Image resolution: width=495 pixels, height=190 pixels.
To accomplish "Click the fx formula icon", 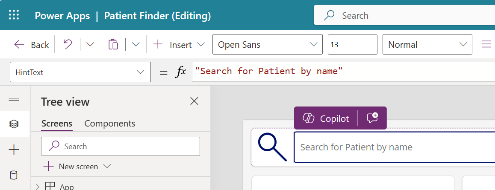I will tap(180, 72).
